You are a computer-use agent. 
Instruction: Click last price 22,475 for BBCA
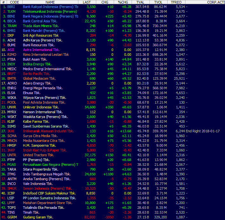pyautogui.click(x=90, y=21)
